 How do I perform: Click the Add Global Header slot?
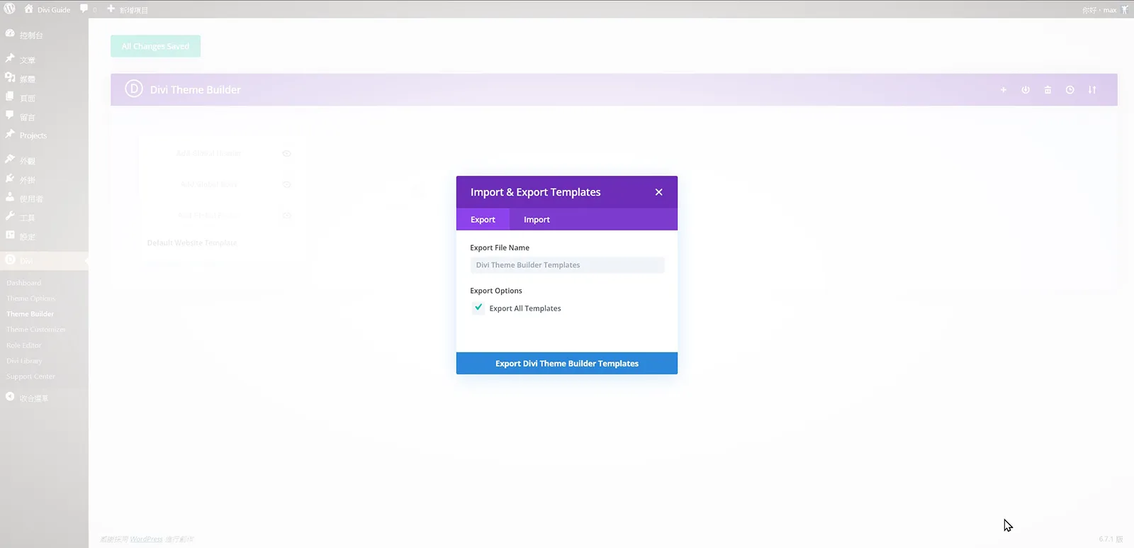(209, 153)
